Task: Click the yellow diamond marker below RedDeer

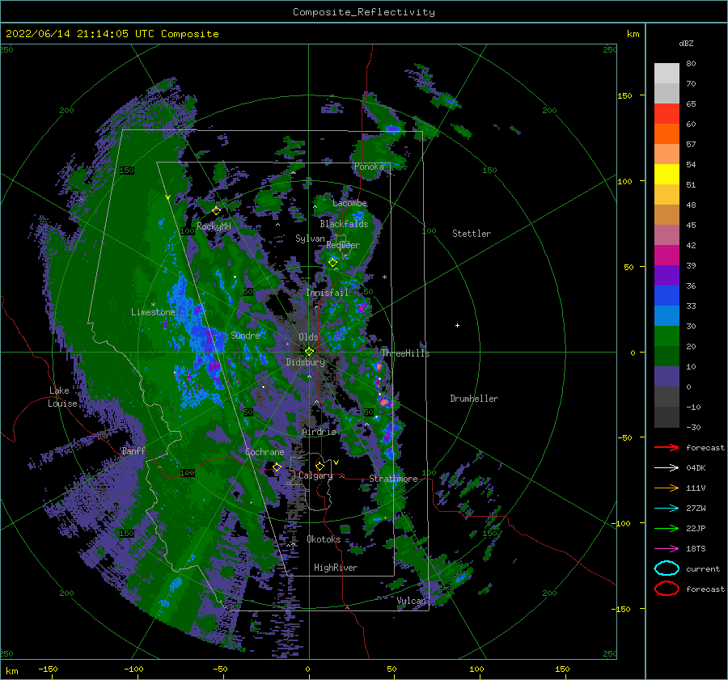Action: click(333, 263)
